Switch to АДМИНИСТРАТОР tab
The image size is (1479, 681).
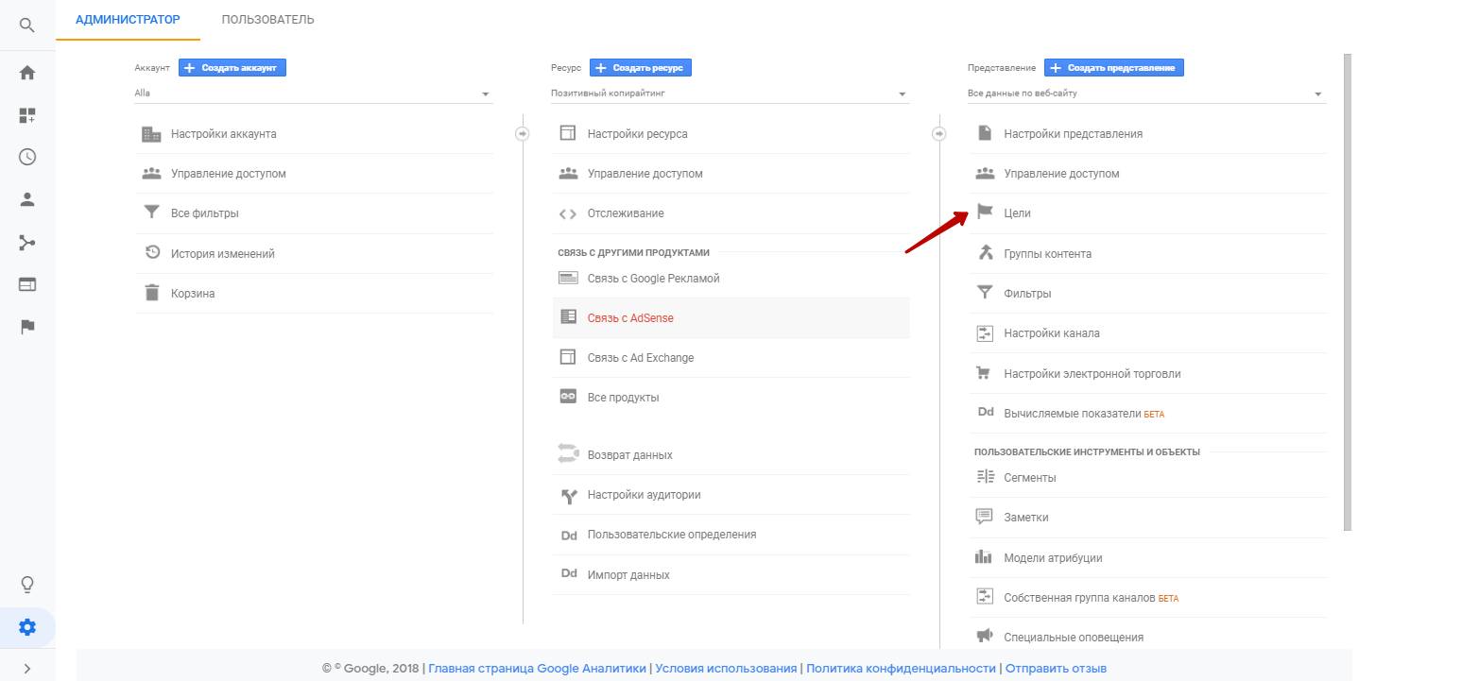pos(128,20)
